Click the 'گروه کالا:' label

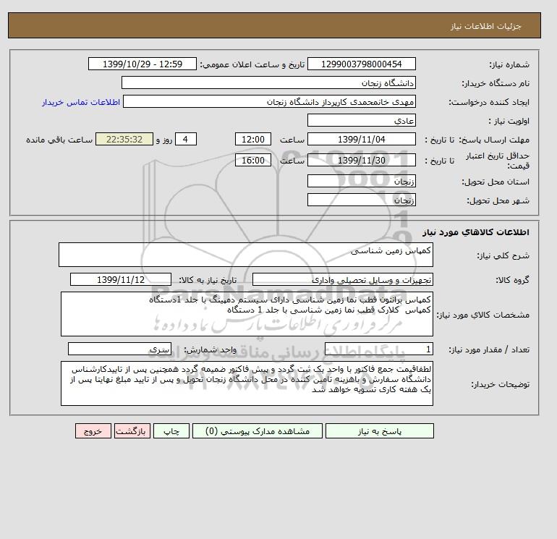512,280
